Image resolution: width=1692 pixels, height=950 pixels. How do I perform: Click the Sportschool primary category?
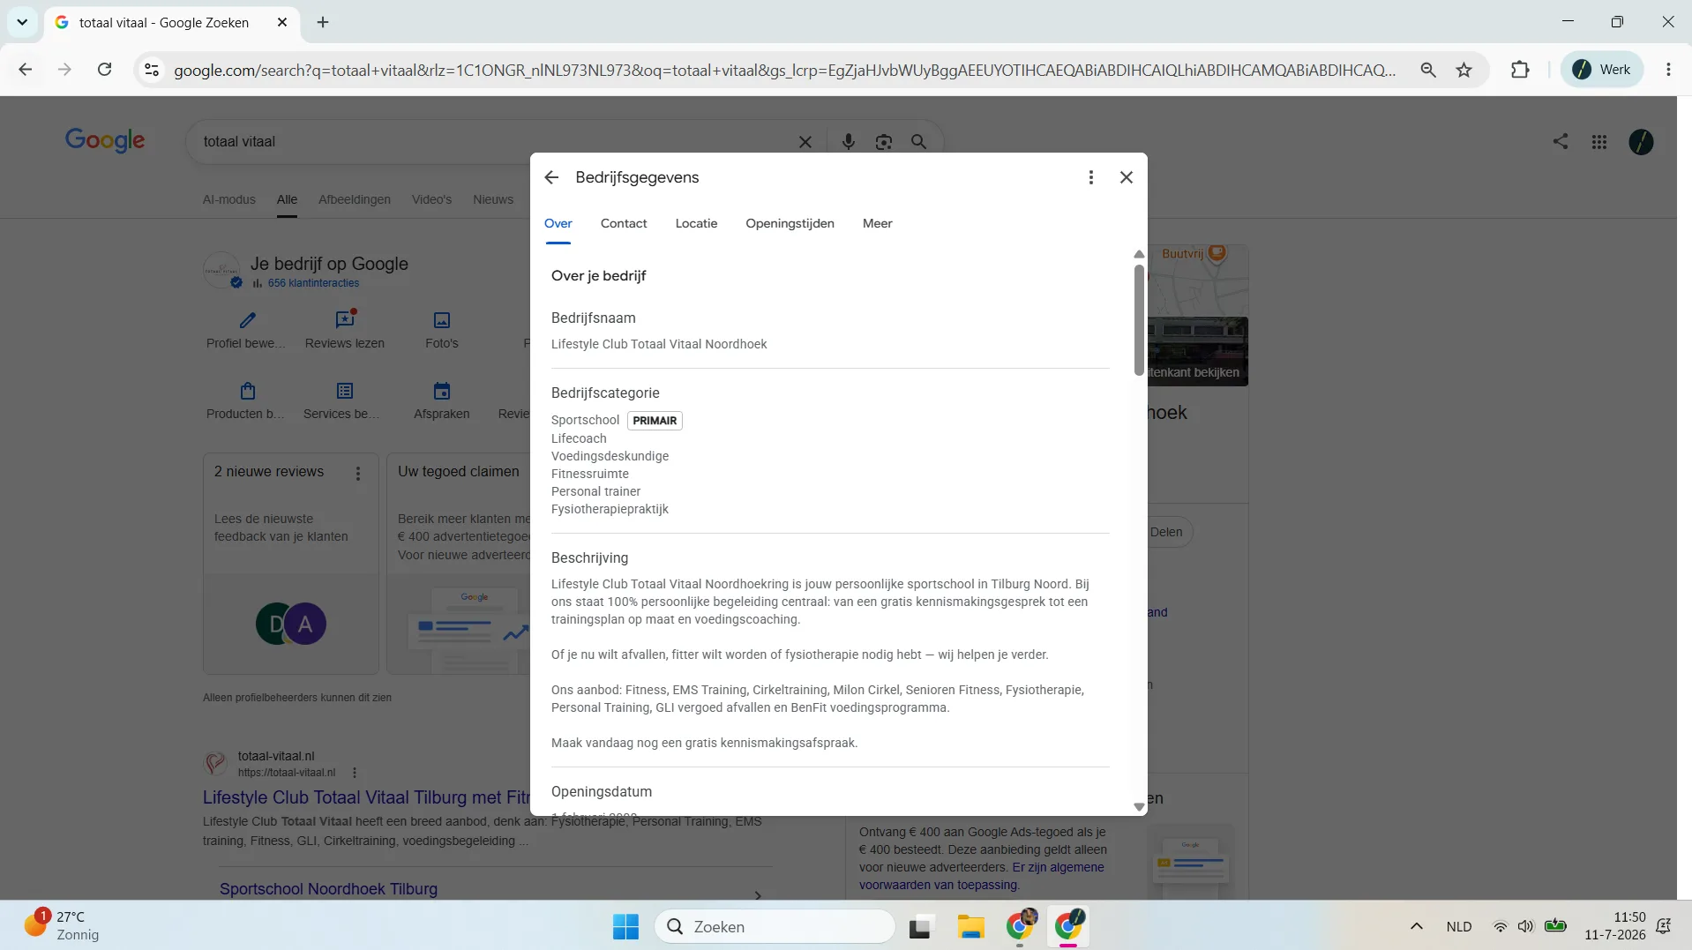(586, 420)
